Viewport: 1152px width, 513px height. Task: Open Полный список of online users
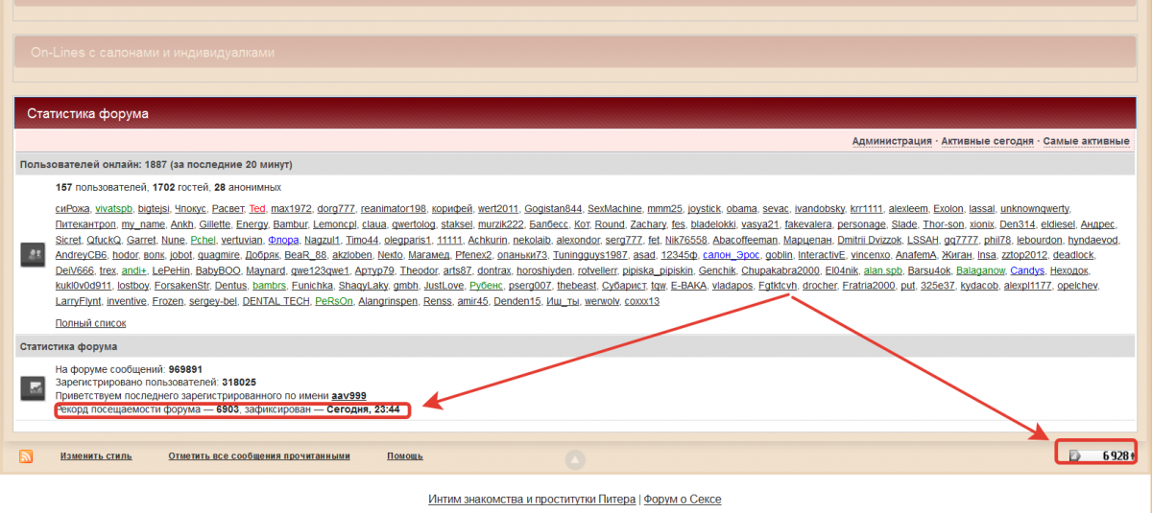tap(90, 323)
